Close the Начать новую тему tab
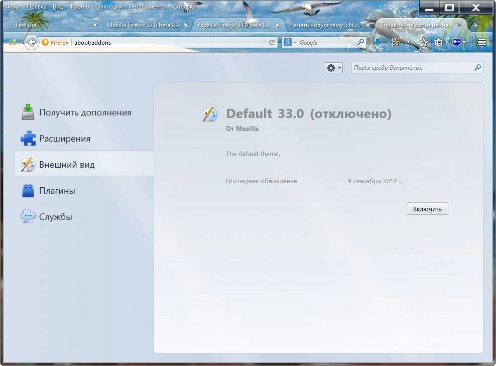The width and height of the screenshot is (496, 366). (368, 25)
